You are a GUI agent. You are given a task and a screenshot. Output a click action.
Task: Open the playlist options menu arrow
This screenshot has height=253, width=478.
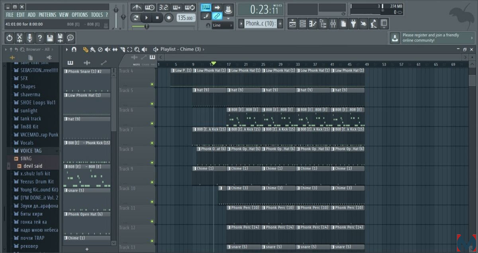click(x=67, y=49)
